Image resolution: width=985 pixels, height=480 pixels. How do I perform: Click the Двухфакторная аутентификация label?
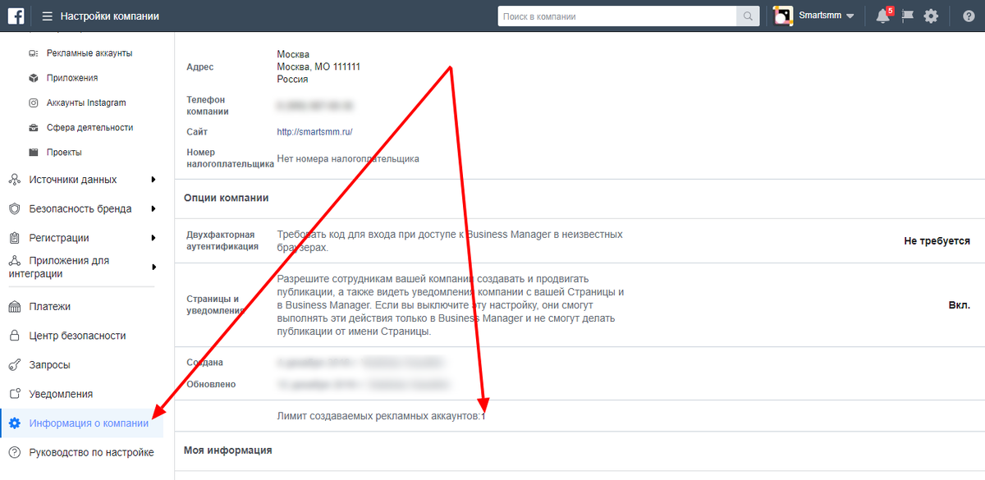coord(222,240)
